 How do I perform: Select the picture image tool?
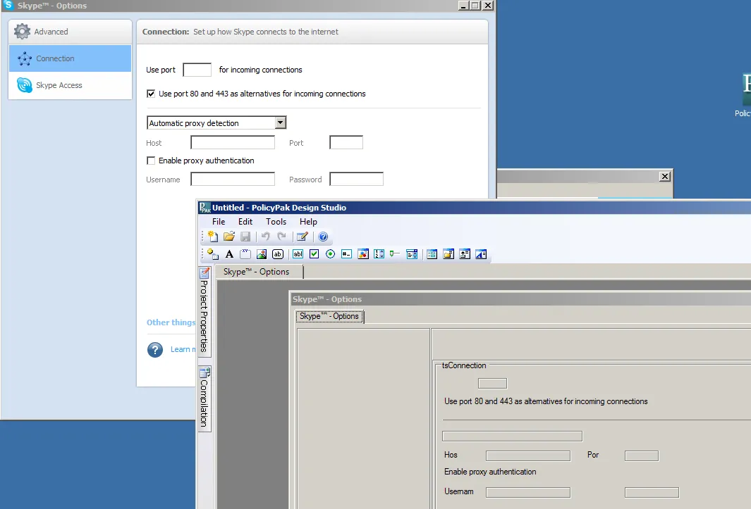pyautogui.click(x=262, y=254)
